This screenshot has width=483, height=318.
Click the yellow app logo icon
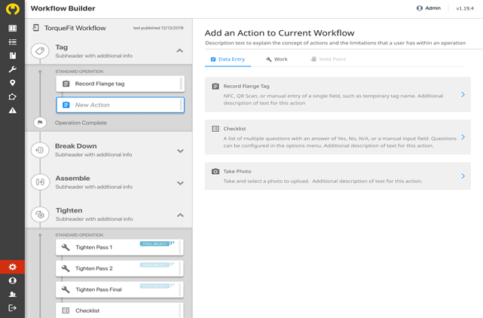pyautogui.click(x=12, y=8)
